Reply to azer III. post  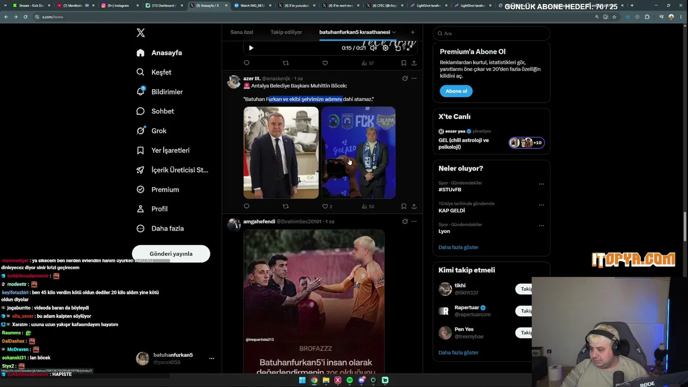pyautogui.click(x=247, y=206)
